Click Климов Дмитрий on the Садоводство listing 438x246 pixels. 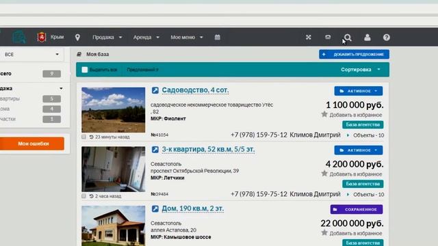[315, 135]
